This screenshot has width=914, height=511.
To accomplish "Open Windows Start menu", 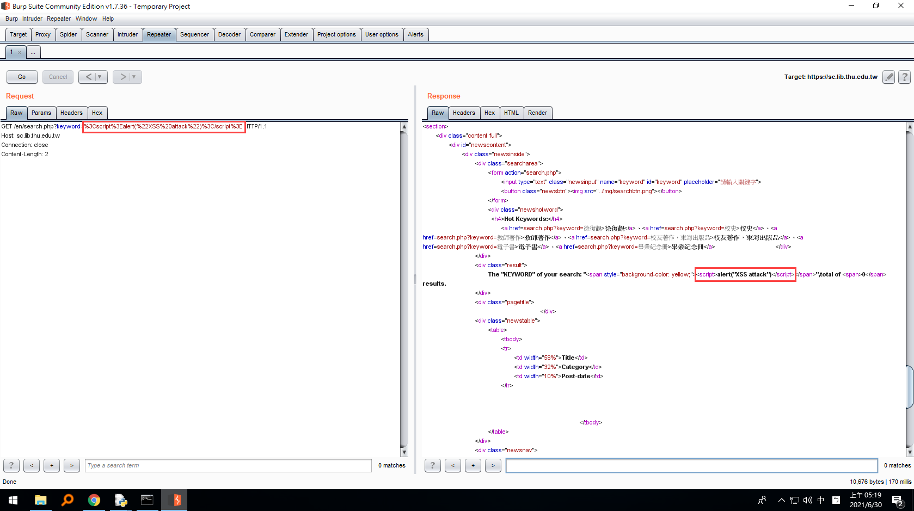I will 13,500.
